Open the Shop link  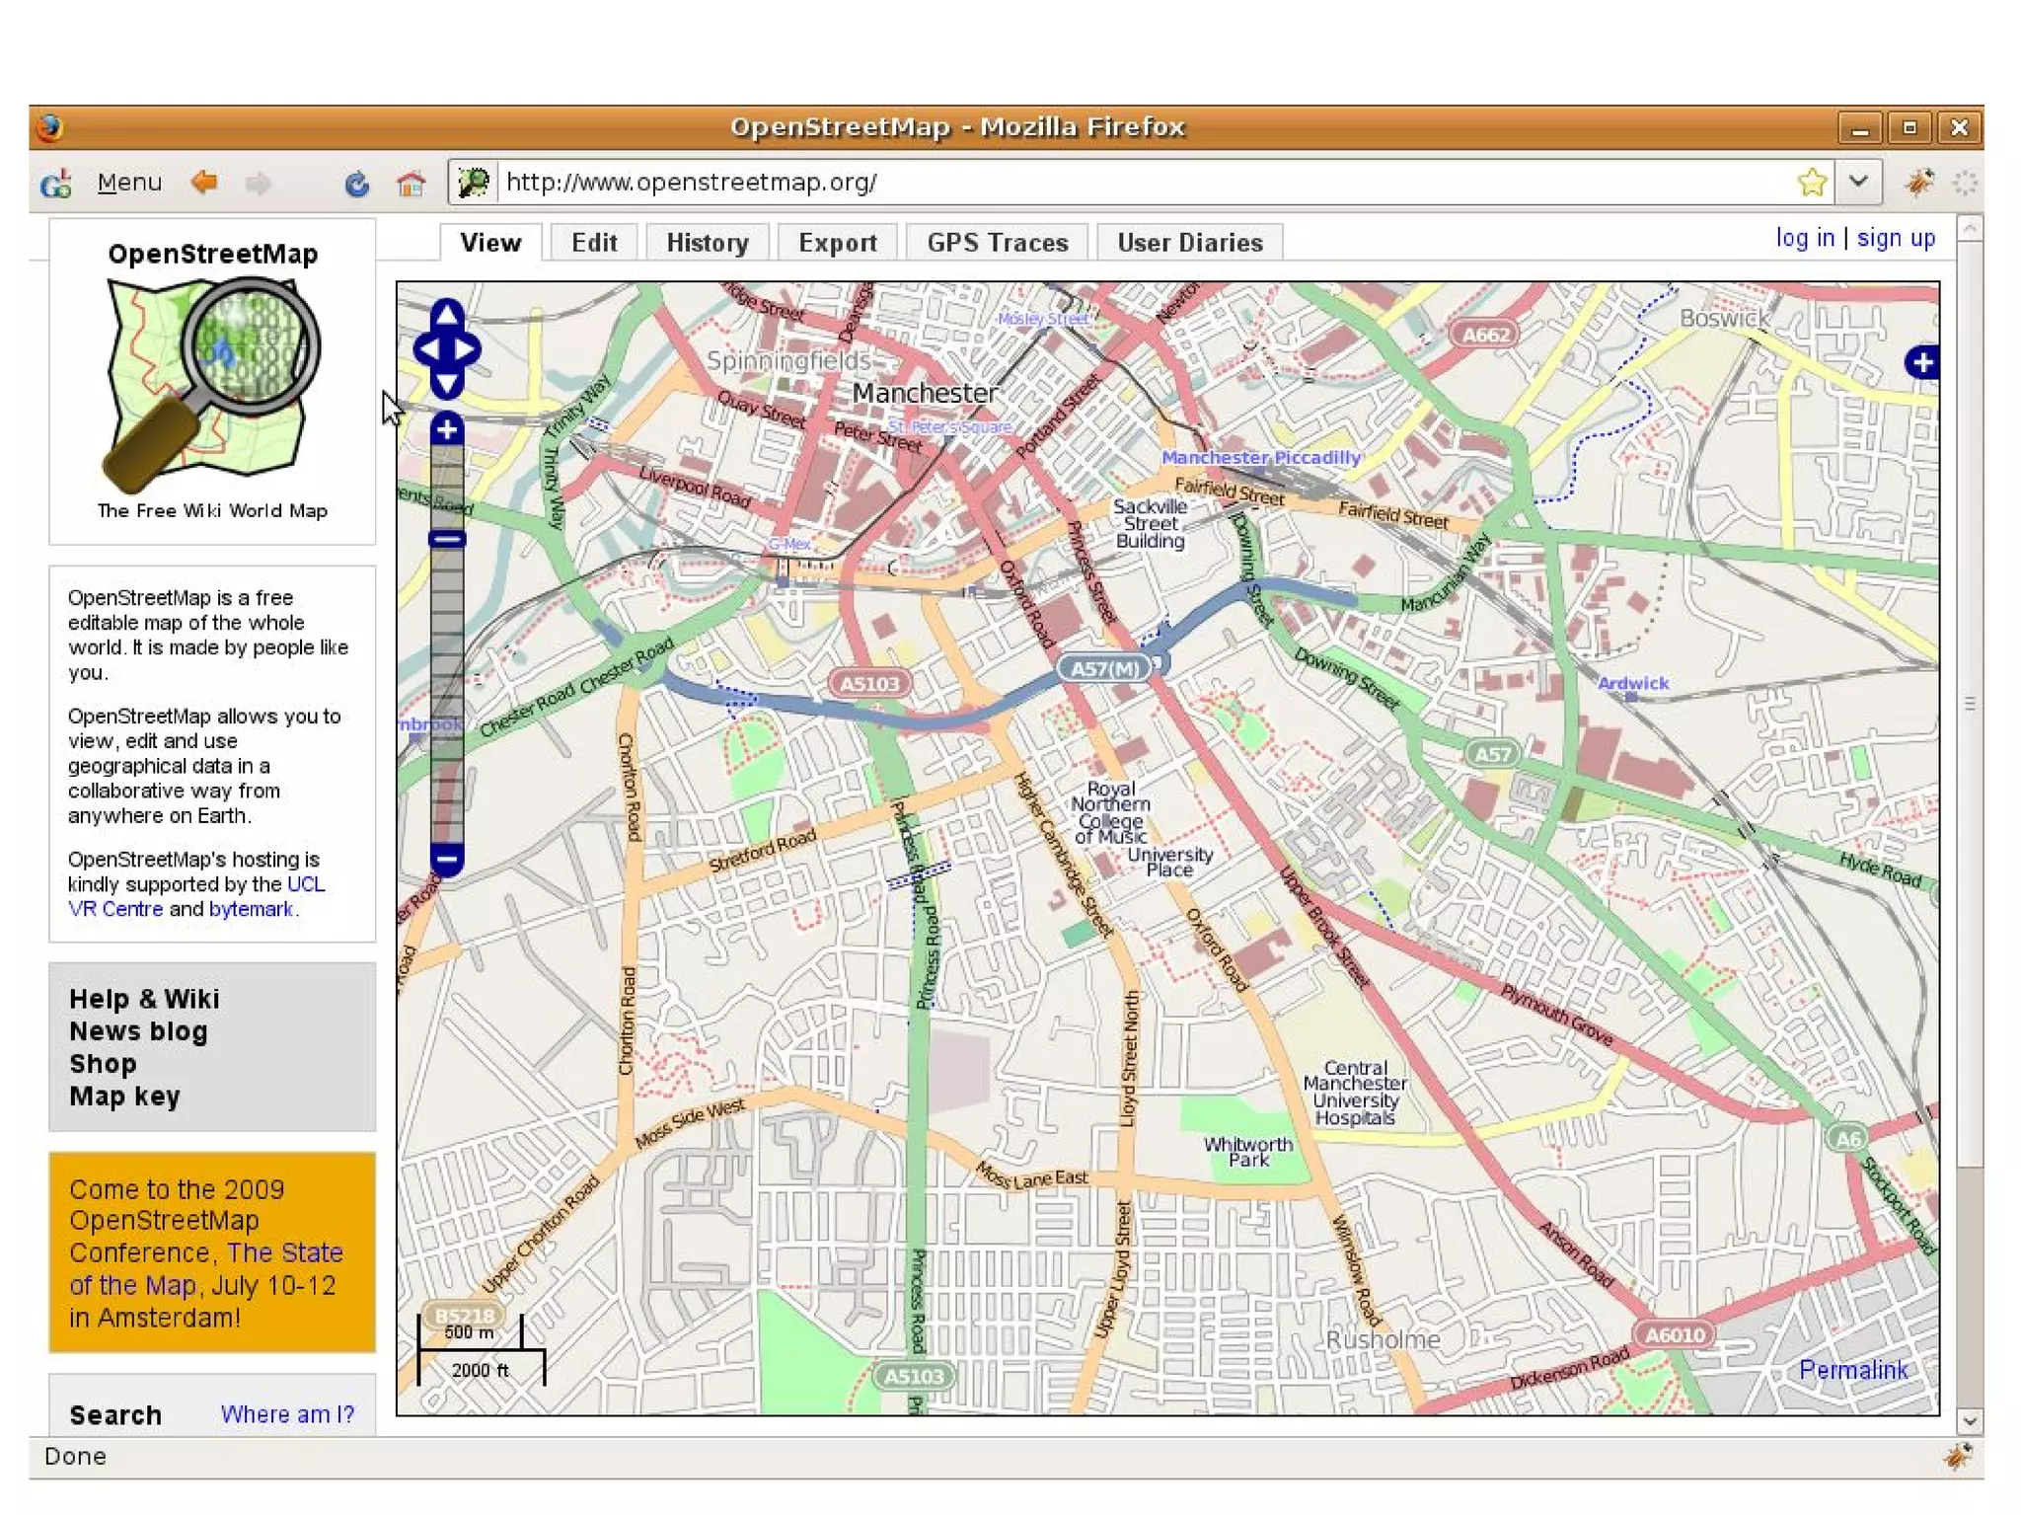click(103, 1064)
